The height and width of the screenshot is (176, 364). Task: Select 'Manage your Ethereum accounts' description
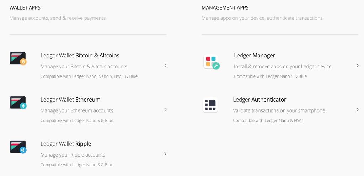click(x=77, y=110)
